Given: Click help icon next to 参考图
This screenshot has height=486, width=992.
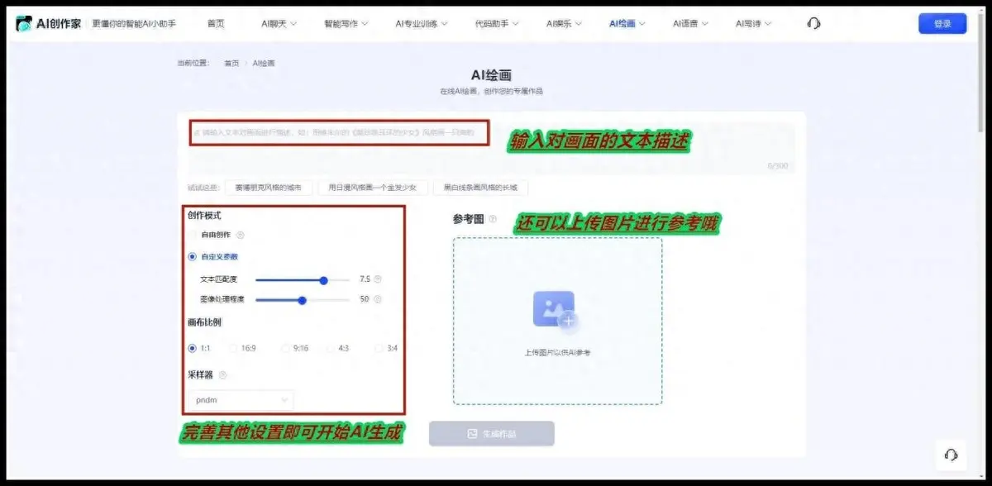Looking at the screenshot, I should 493,219.
